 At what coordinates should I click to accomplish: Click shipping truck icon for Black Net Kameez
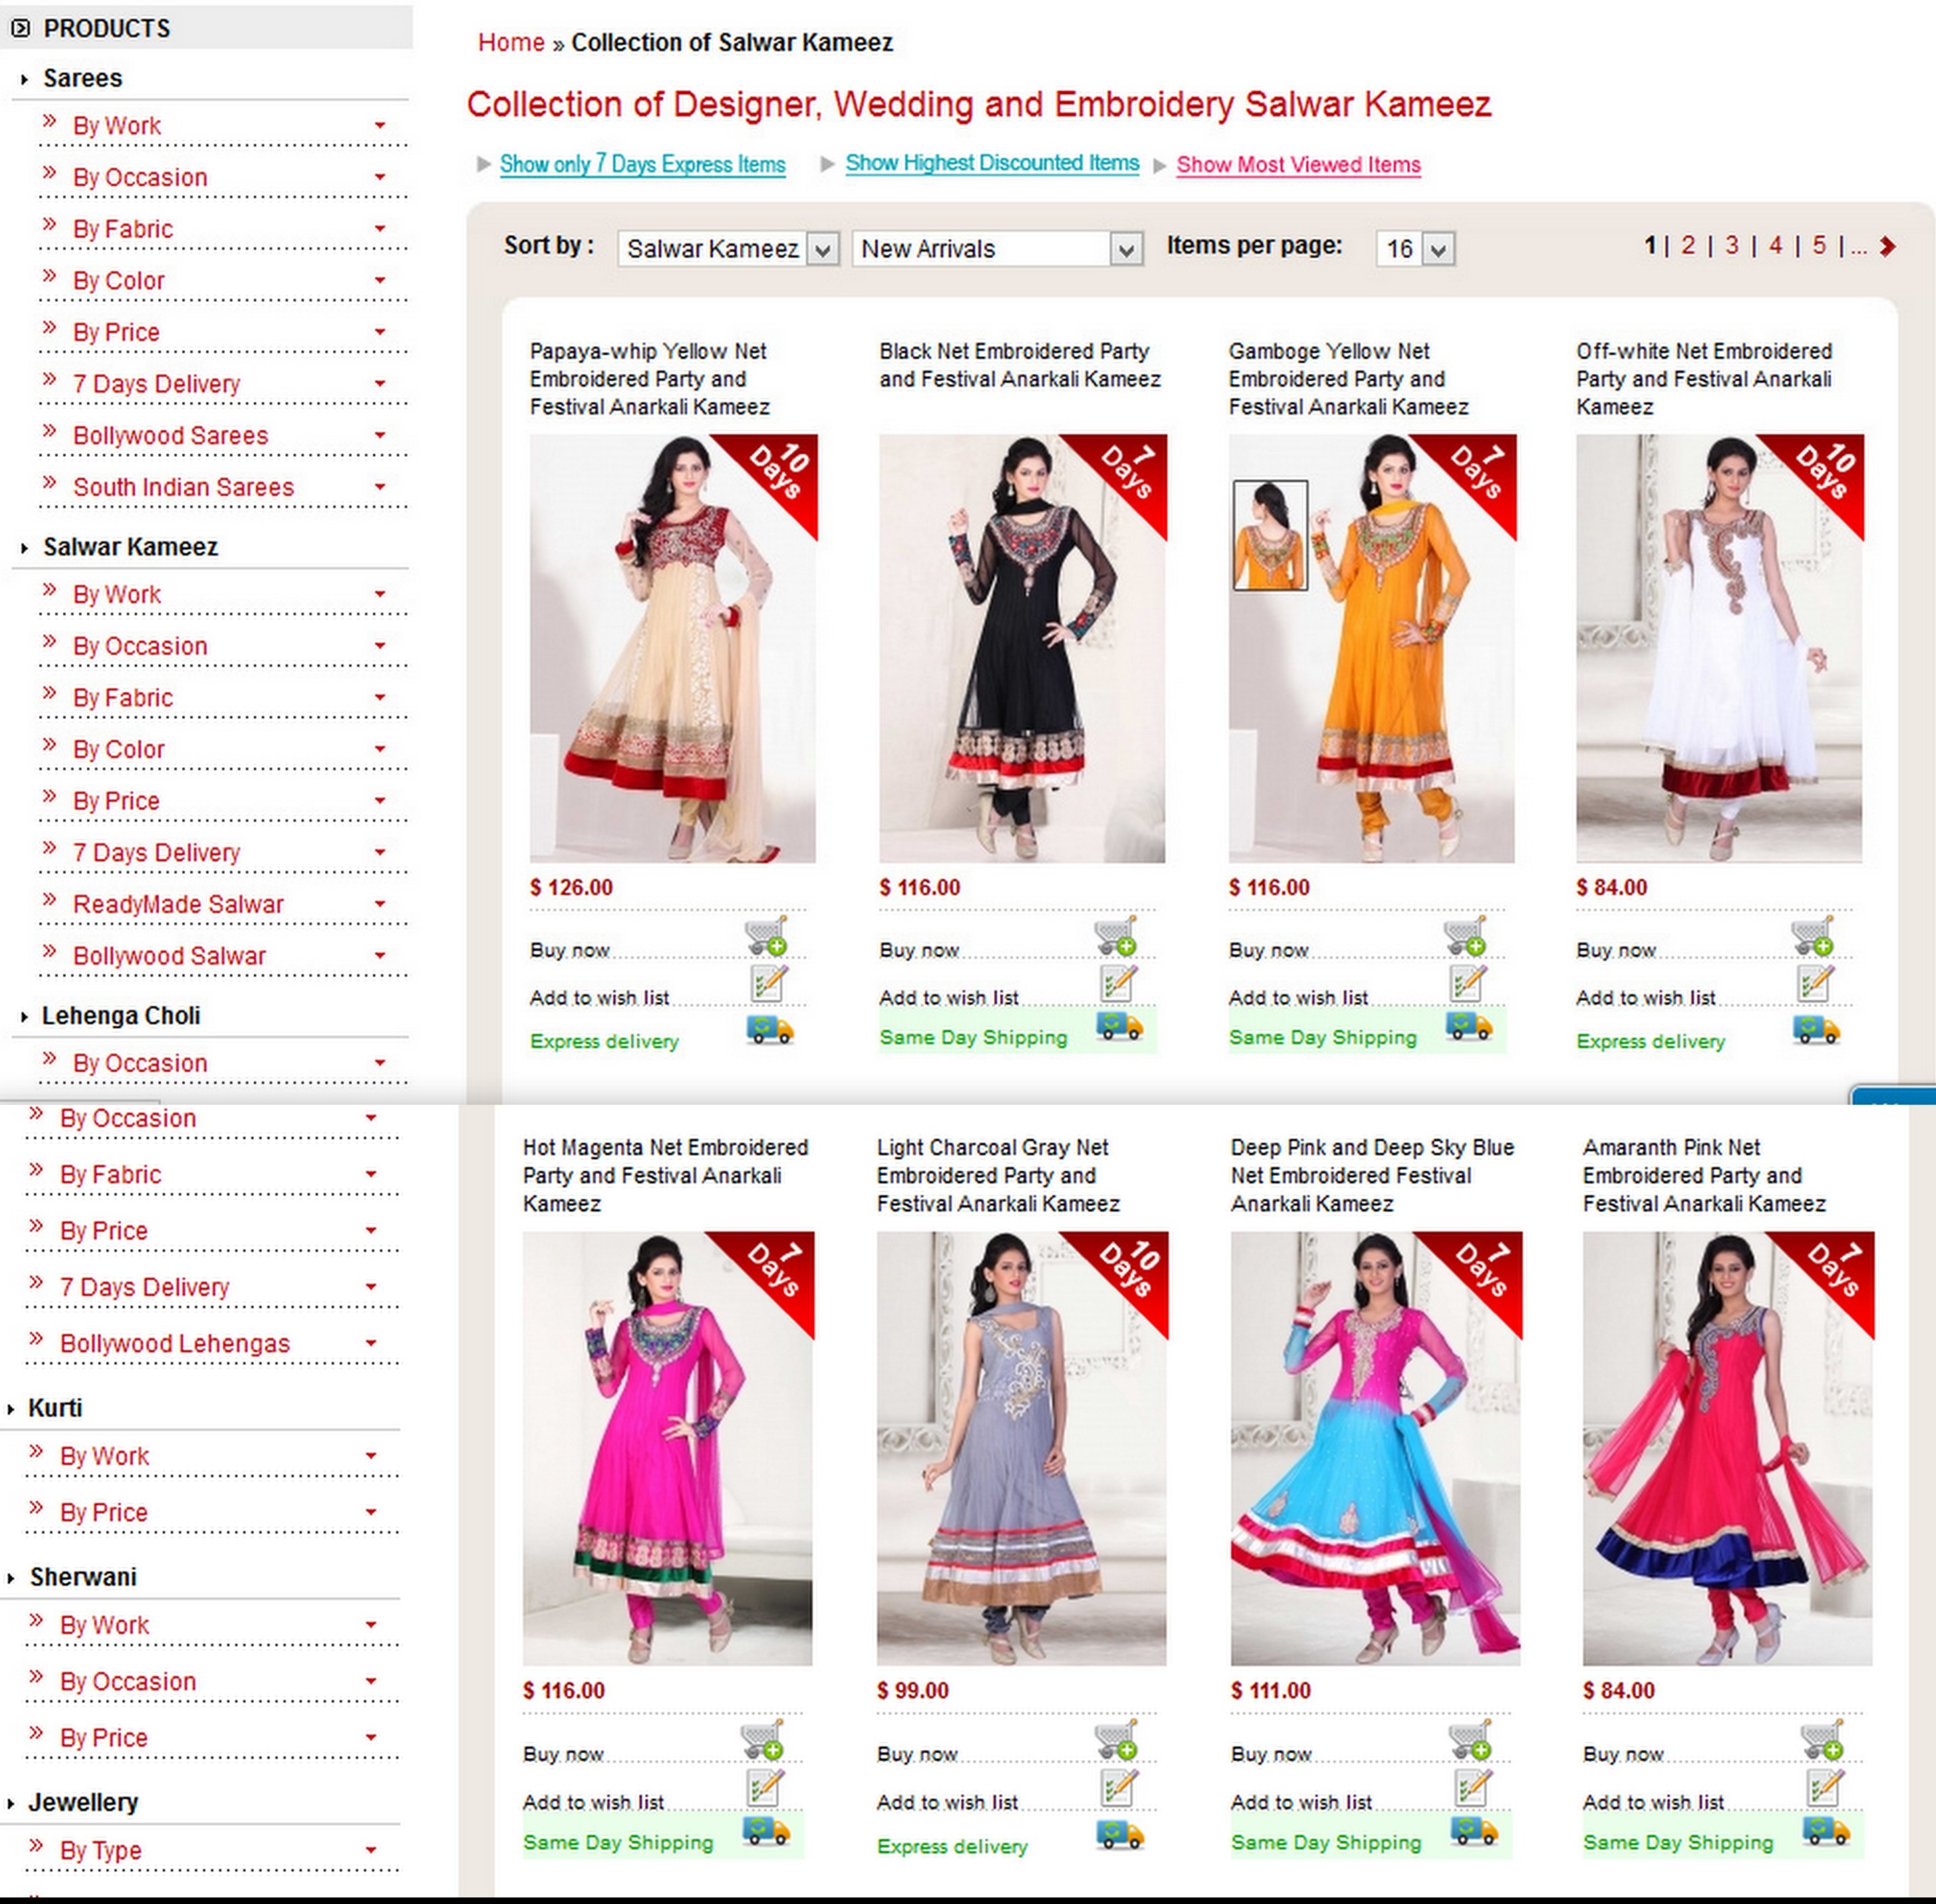(1120, 1026)
